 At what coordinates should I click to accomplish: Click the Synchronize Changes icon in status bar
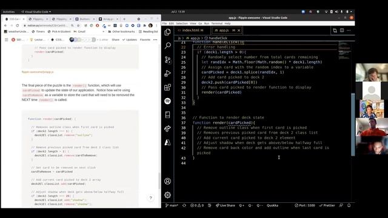click(x=184, y=205)
